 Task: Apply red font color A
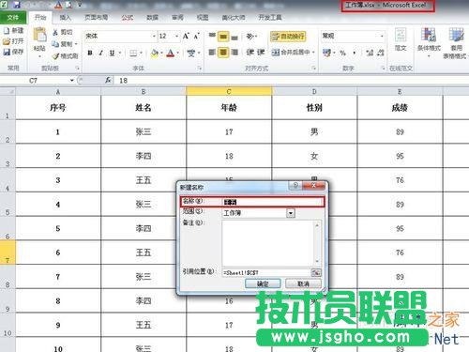point(171,54)
